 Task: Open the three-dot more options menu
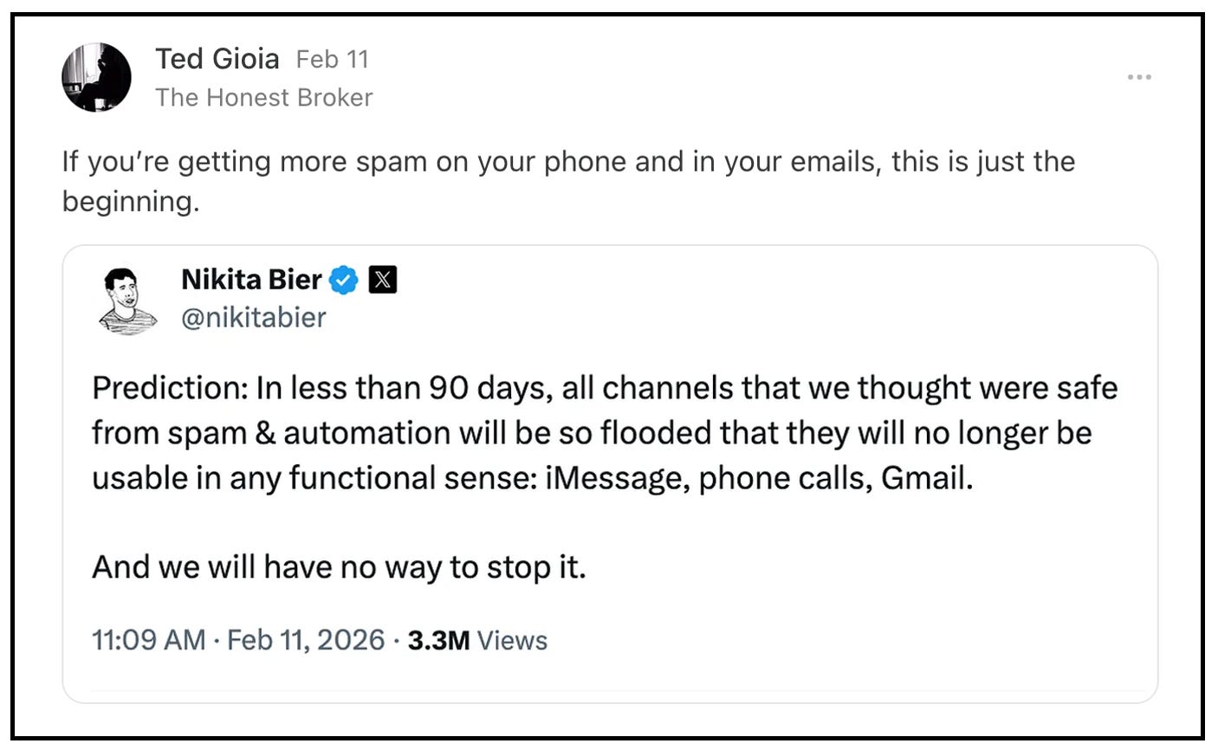[1139, 77]
